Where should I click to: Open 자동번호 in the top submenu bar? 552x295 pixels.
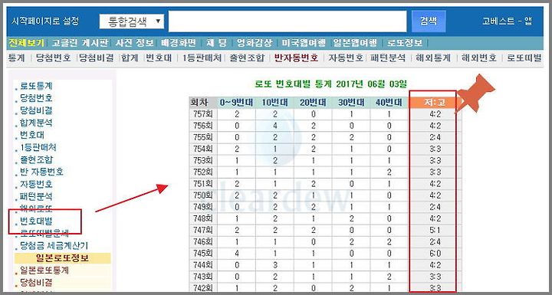[x=346, y=57]
